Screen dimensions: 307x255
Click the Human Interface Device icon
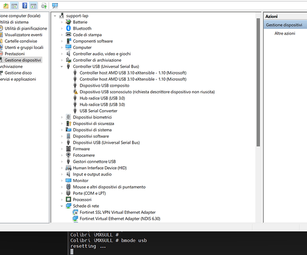point(69,168)
